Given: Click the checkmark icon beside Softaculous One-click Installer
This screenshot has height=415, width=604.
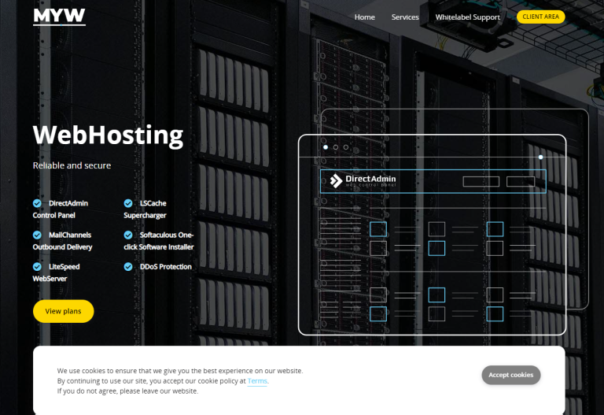Looking at the screenshot, I should point(128,235).
